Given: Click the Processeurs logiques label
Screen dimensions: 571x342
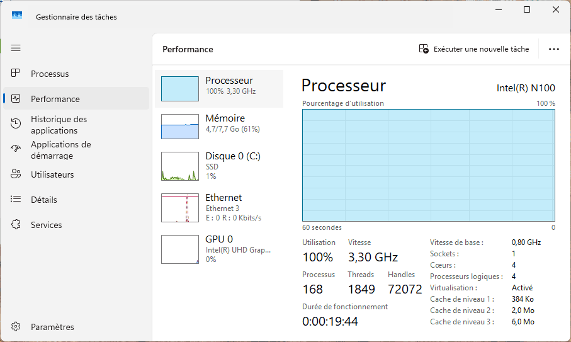Looking at the screenshot, I should coord(466,276).
